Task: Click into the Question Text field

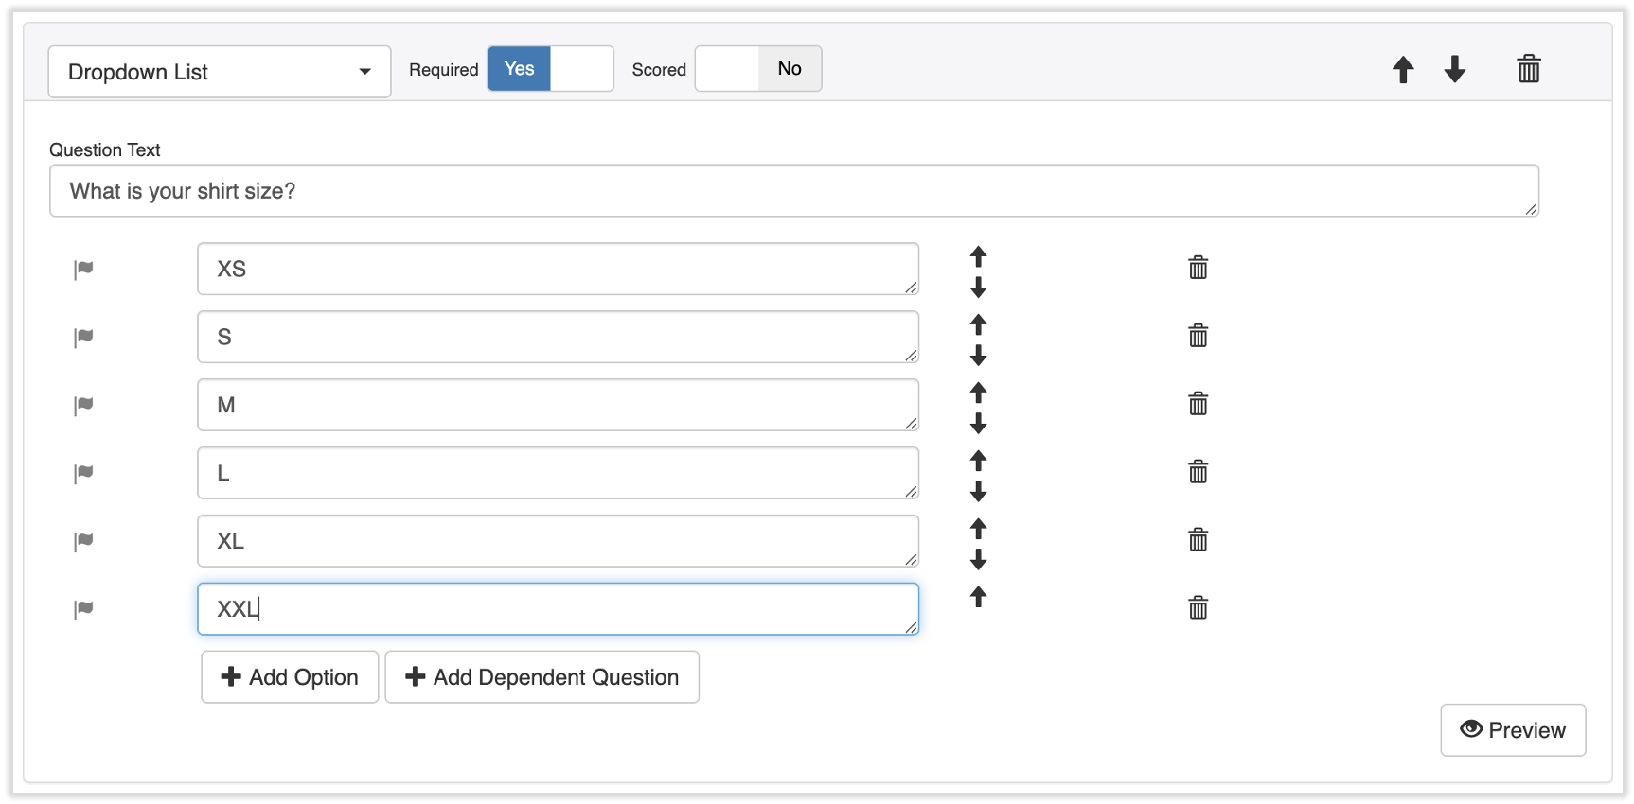Action: 793,191
